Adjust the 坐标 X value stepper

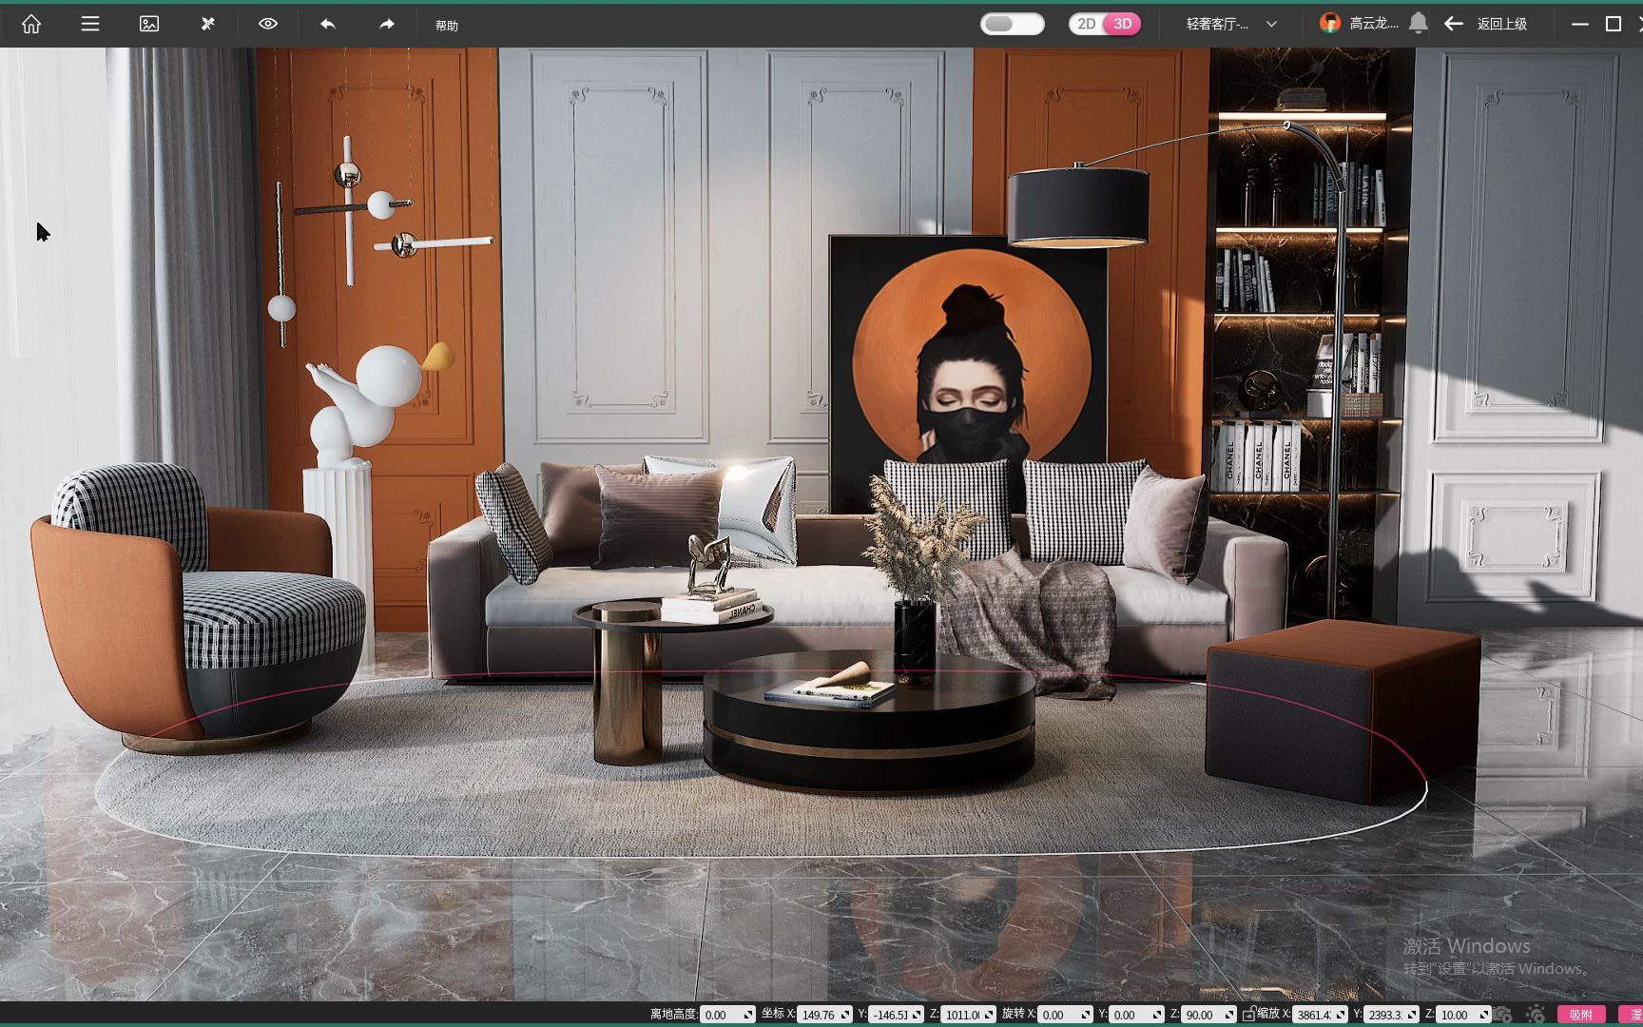click(845, 1015)
